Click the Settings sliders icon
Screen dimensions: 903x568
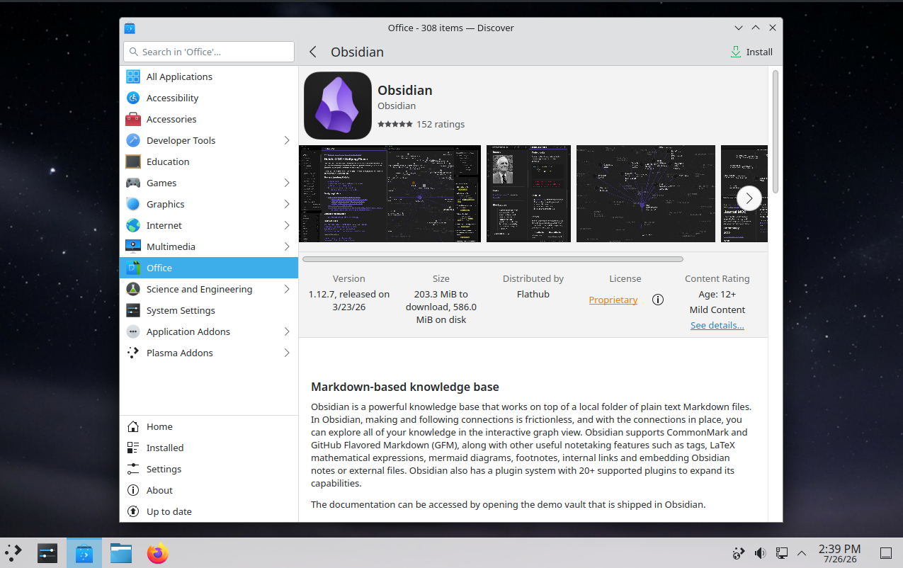coord(133,469)
